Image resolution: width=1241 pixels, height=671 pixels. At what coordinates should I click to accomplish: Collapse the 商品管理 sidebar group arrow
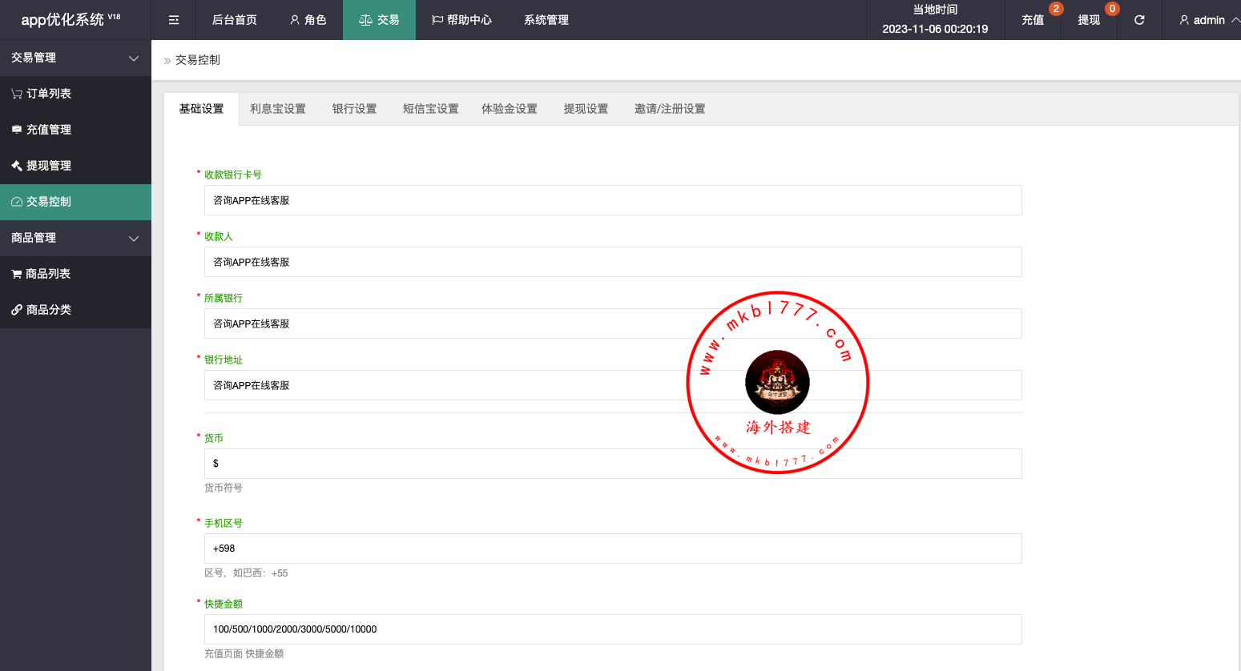click(134, 239)
